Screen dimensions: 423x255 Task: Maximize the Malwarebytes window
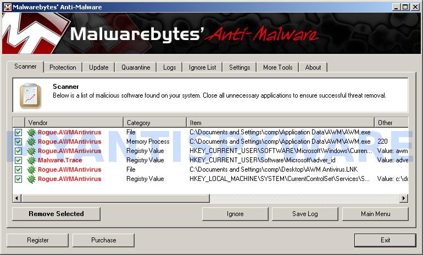(x=405, y=7)
